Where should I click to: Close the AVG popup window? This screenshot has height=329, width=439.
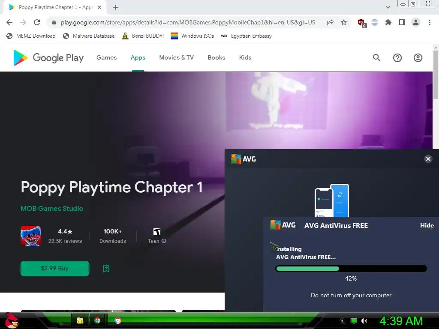coord(428,159)
